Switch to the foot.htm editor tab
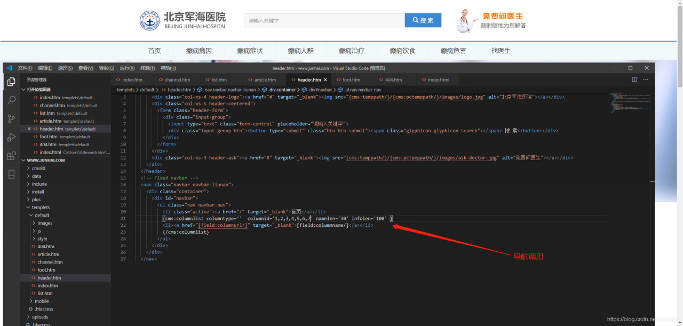683x326 pixels. (351, 79)
